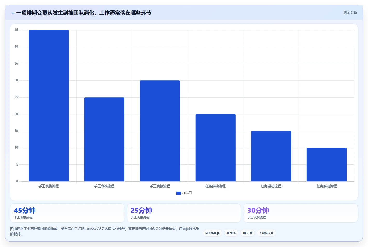Open the 45分钟 data card
368x247 pixels.
pos(67,213)
